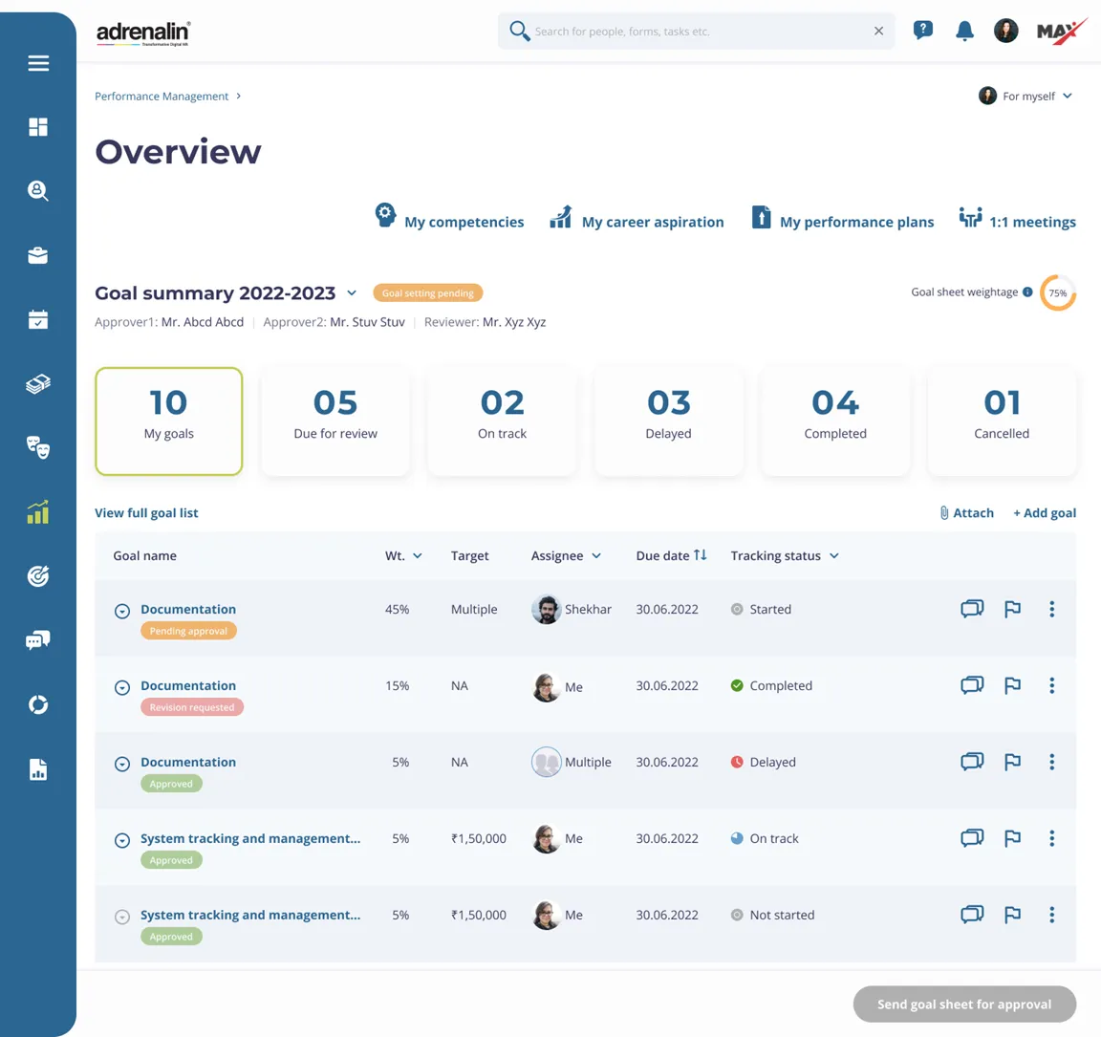This screenshot has width=1101, height=1037.
Task: Click the 75% weightage progress ring
Action: click(x=1057, y=292)
